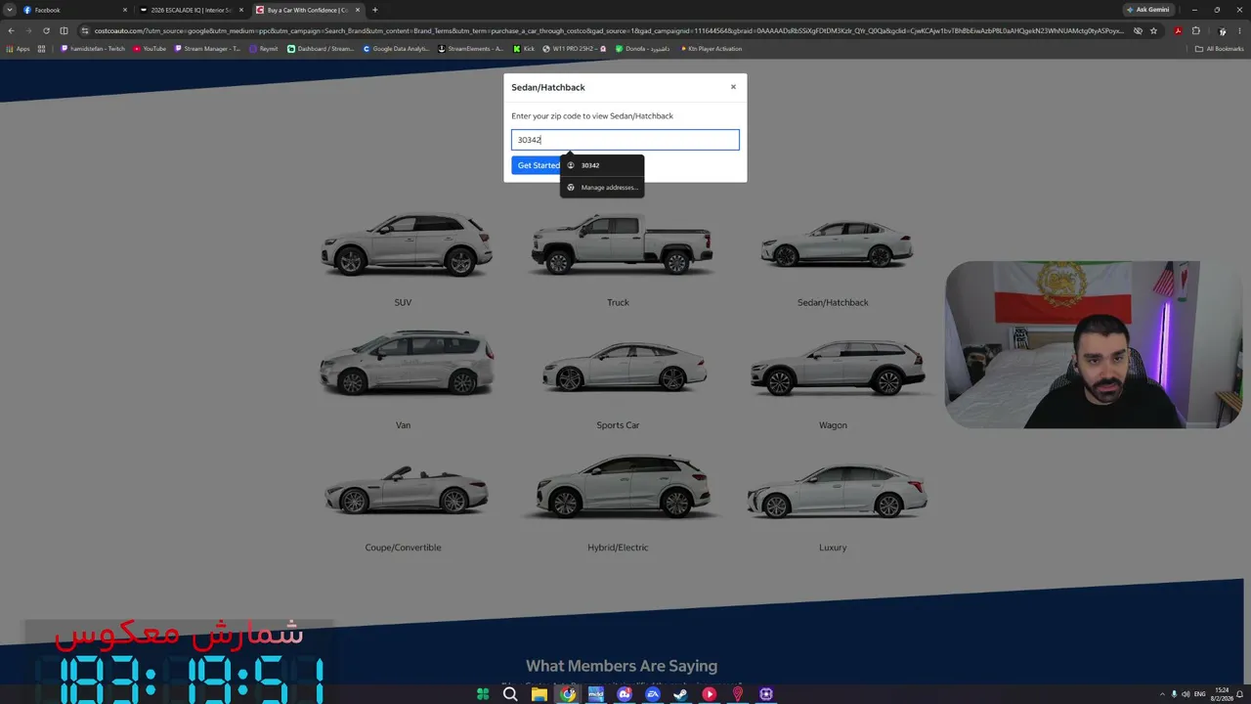
Task: Click the zip code input field
Action: (x=625, y=140)
